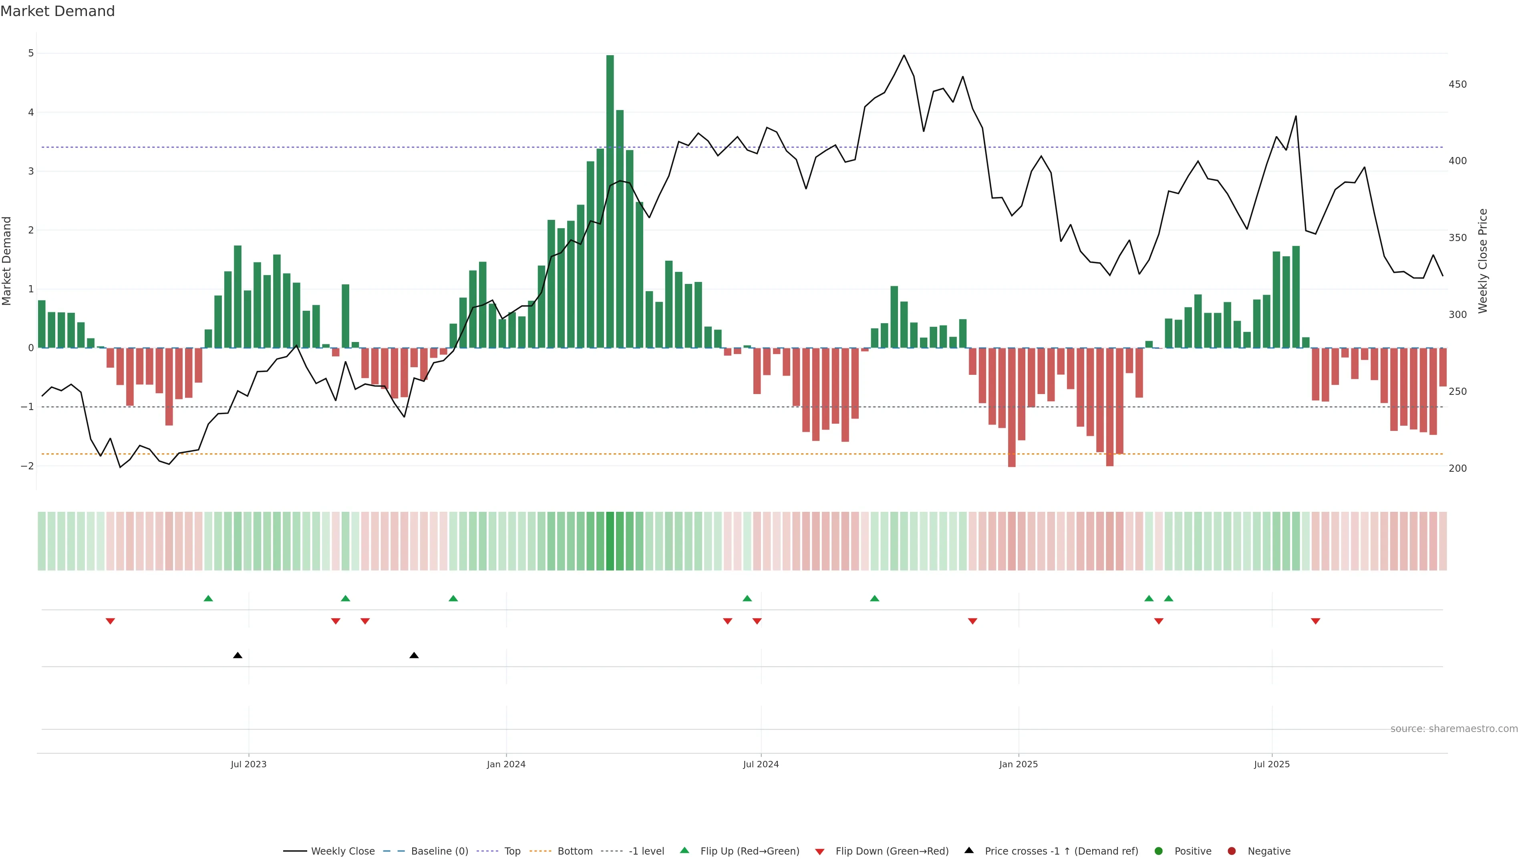The image size is (1538, 865).
Task: Click the Weekly Close Price axis title
Action: pos(1483,261)
